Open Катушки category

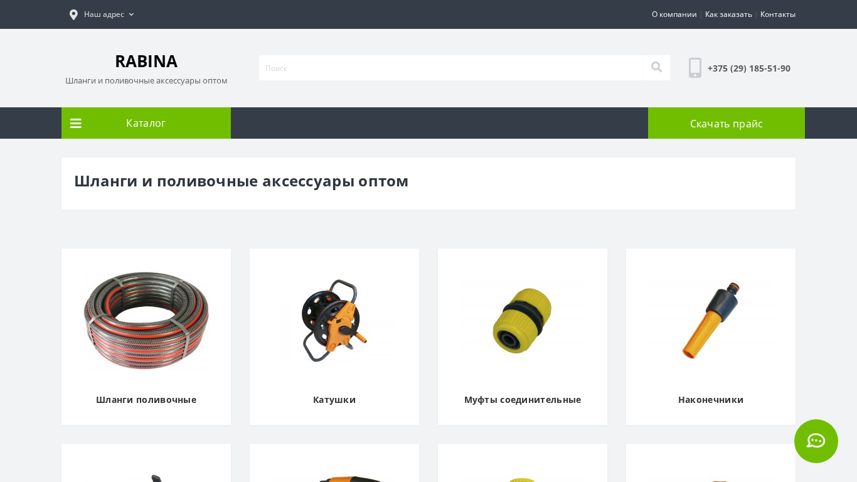tap(334, 400)
